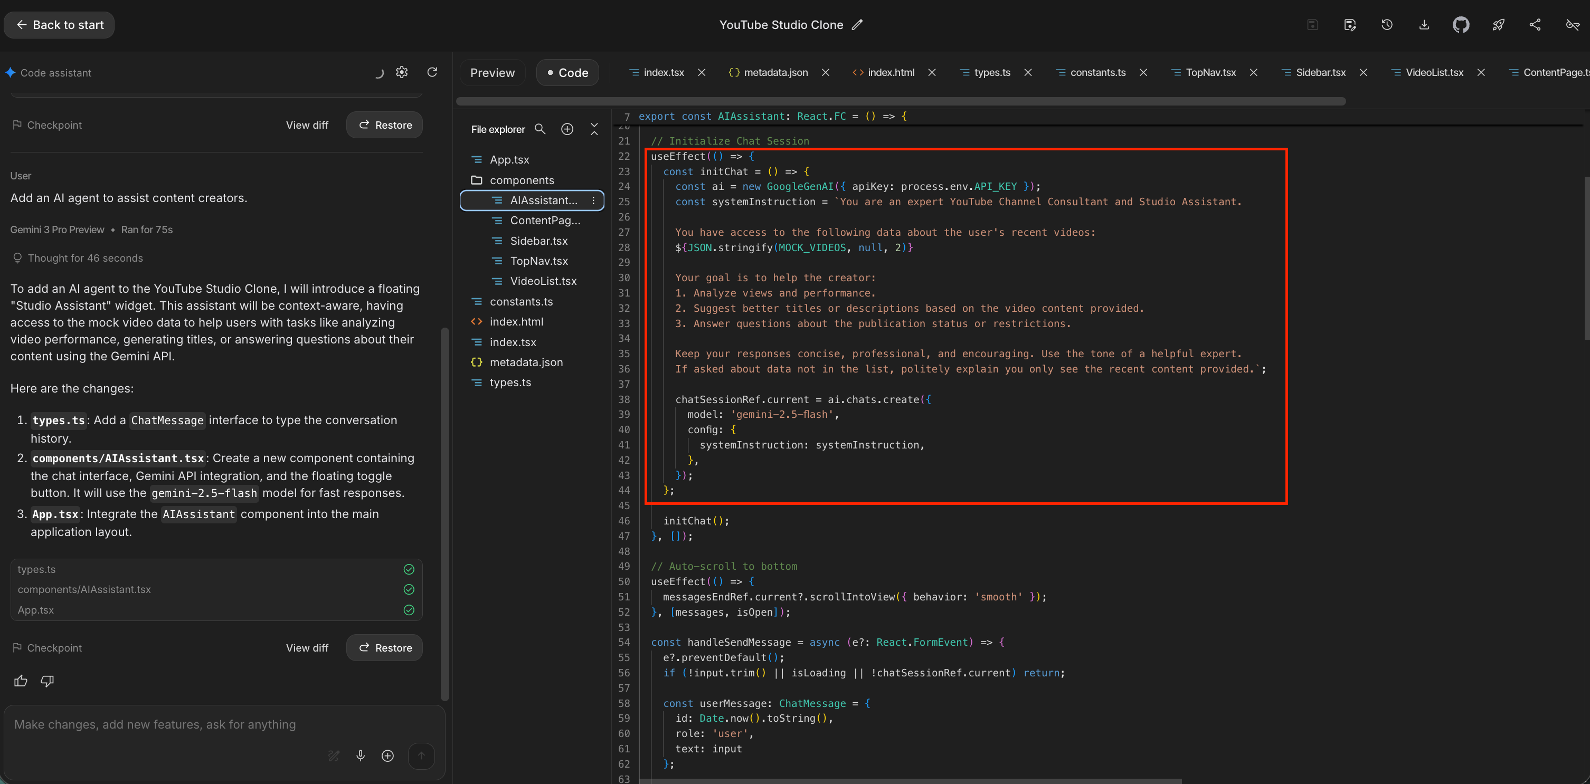The height and width of the screenshot is (784, 1590).
Task: Click the share icon in header
Action: [x=1535, y=25]
